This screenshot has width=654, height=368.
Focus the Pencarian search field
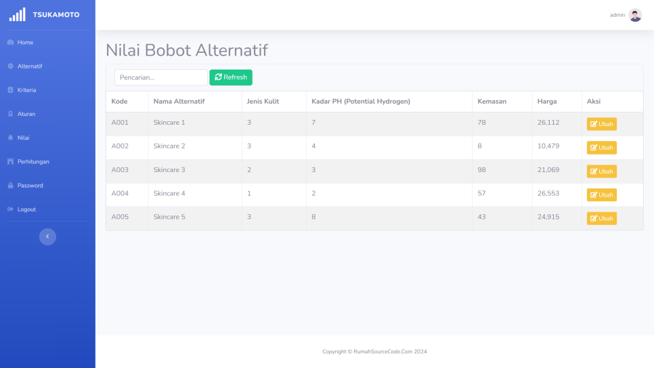(160, 77)
